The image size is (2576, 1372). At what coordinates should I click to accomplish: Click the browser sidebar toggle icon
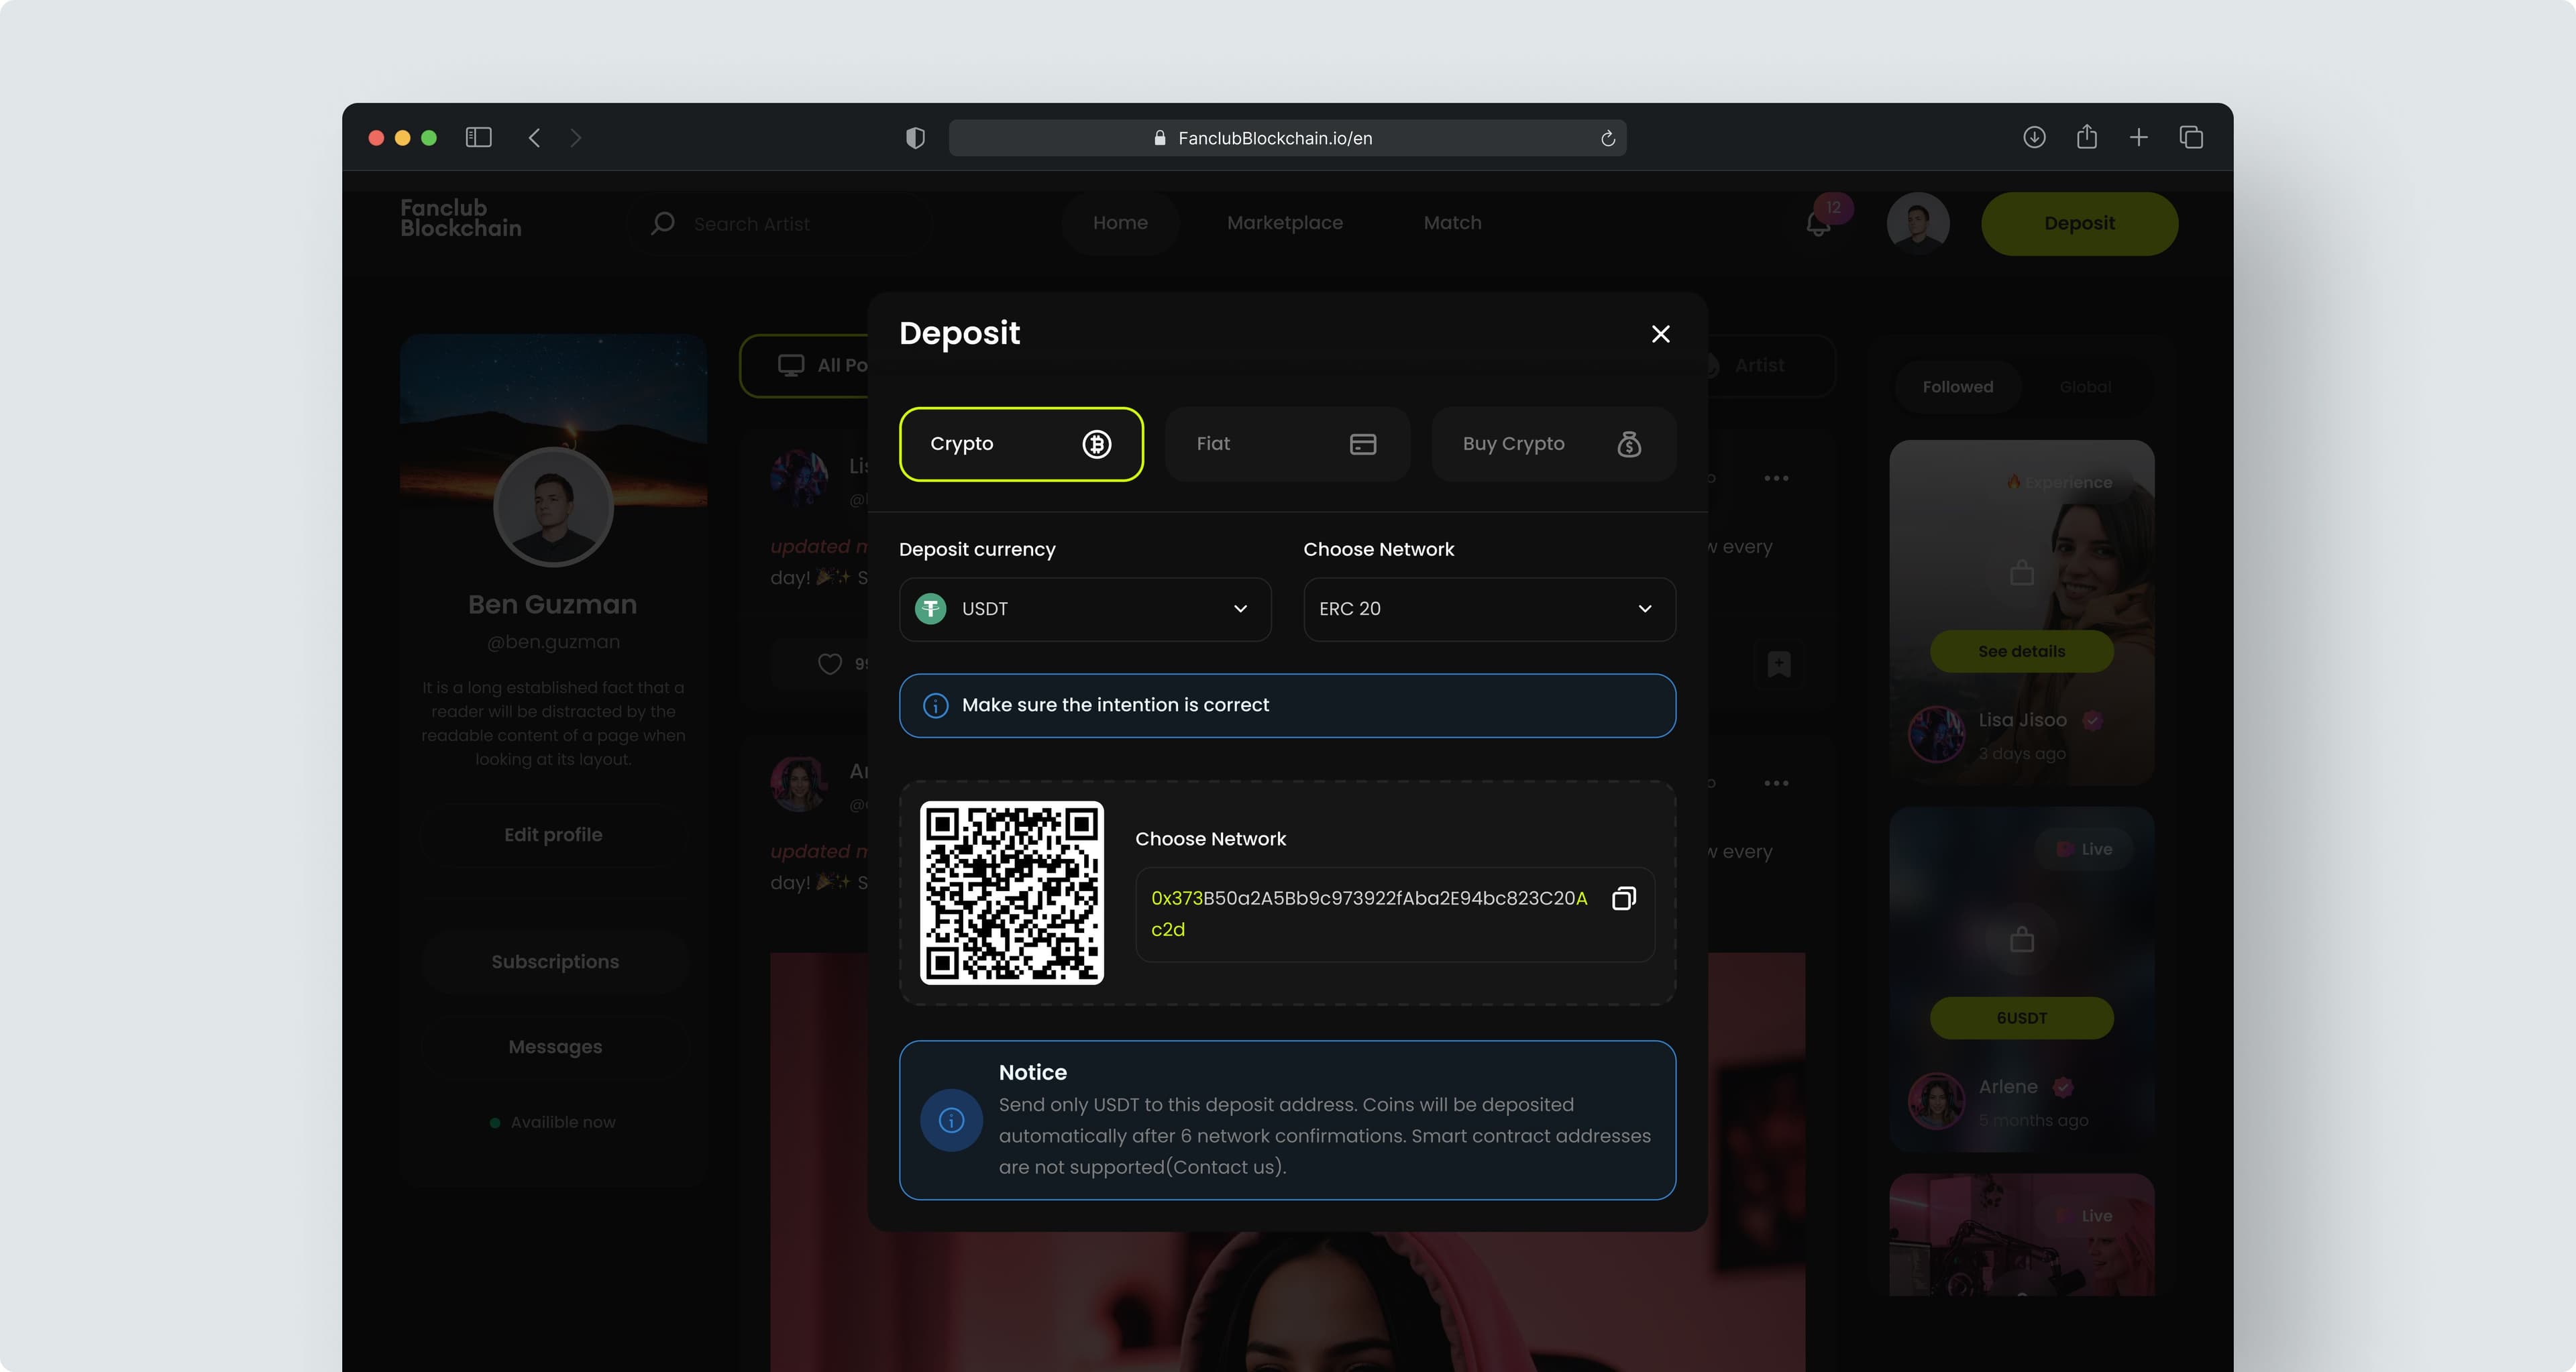(x=478, y=138)
